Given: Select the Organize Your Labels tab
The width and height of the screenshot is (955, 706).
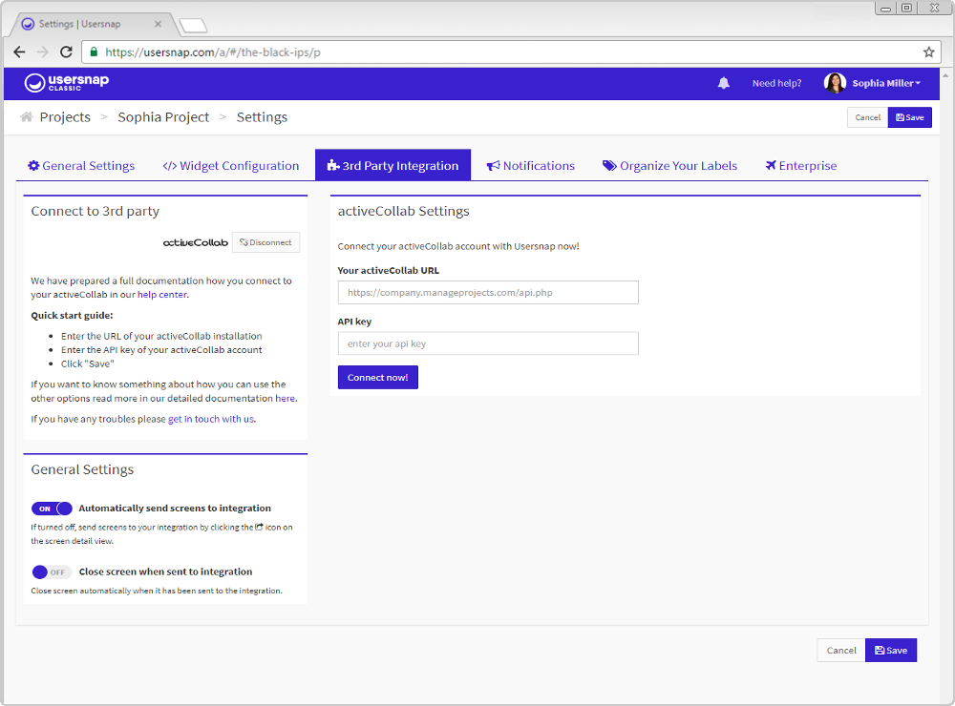Looking at the screenshot, I should tap(670, 166).
